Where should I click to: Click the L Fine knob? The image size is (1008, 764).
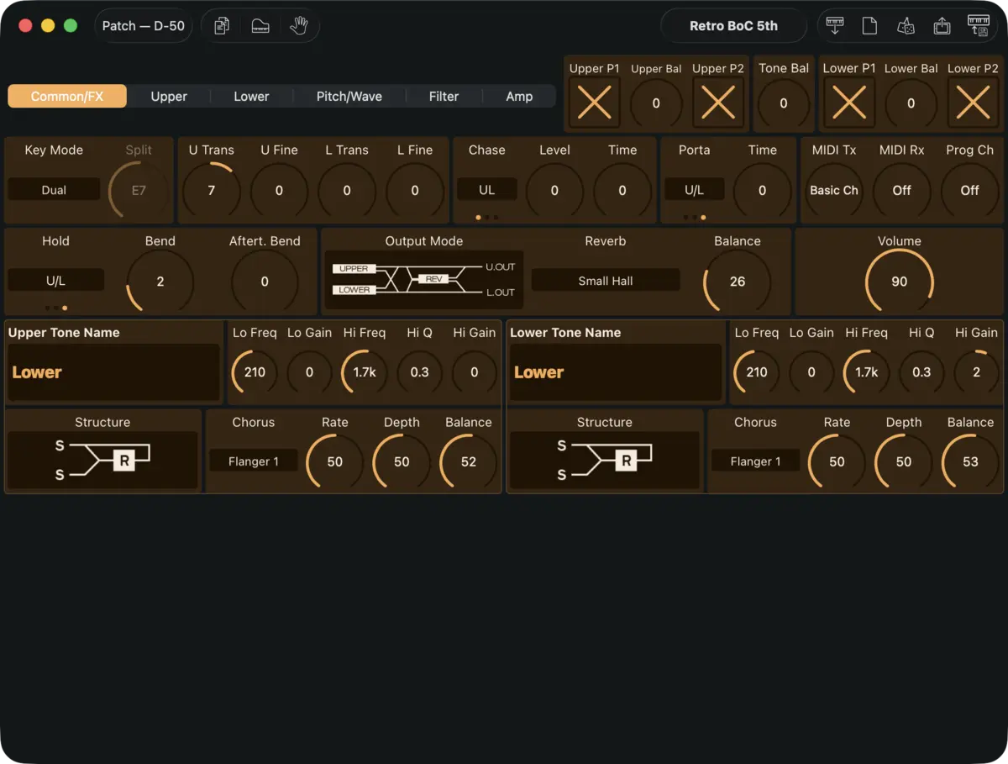415,191
